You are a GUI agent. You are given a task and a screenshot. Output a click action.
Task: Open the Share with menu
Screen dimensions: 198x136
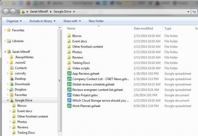click(x=72, y=21)
